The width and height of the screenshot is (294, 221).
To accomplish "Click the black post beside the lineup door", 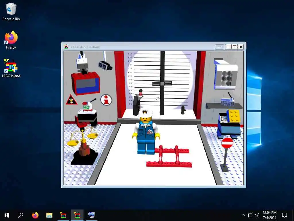I will click(183, 110).
